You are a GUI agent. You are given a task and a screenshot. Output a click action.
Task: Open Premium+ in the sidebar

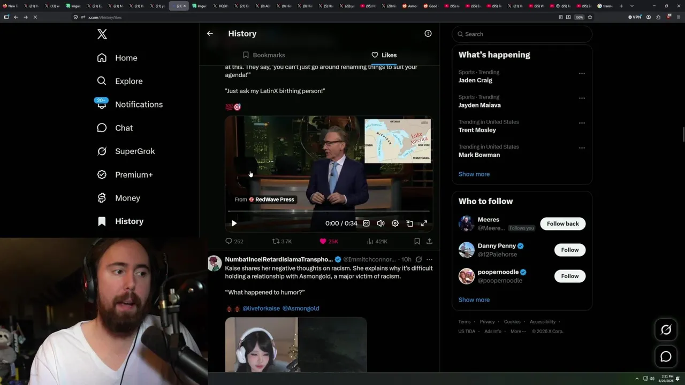[x=125, y=175]
